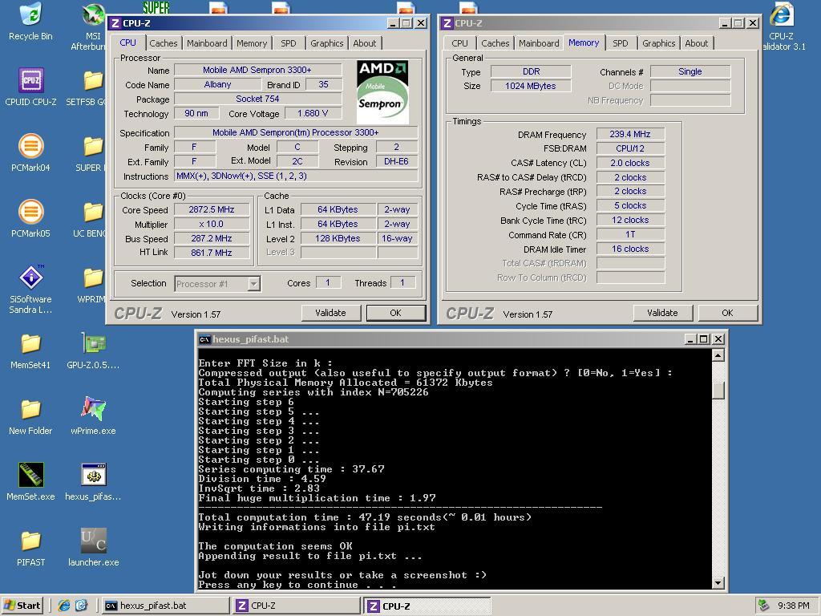Screen dimensions: 821x616
Task: Open About tab in right CPU-Z window
Action: pos(697,43)
